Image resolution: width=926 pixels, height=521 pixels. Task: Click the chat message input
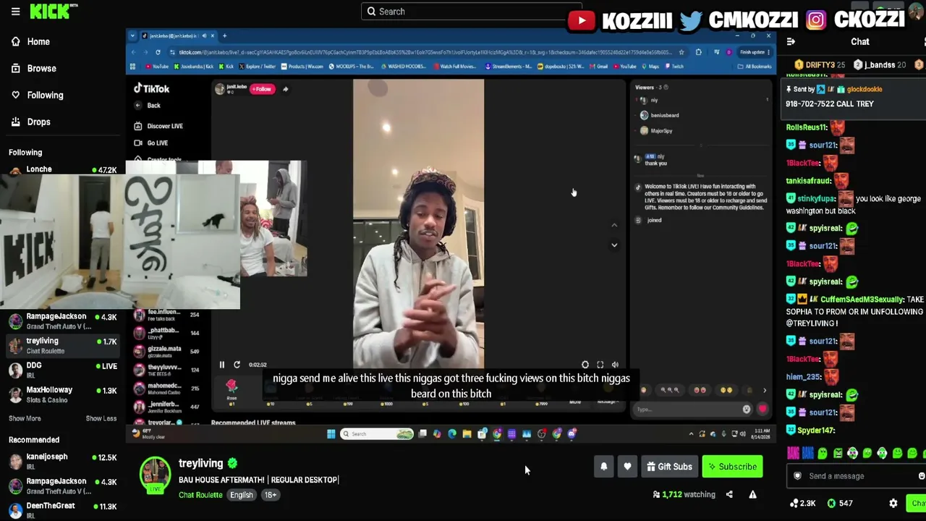coord(857,476)
